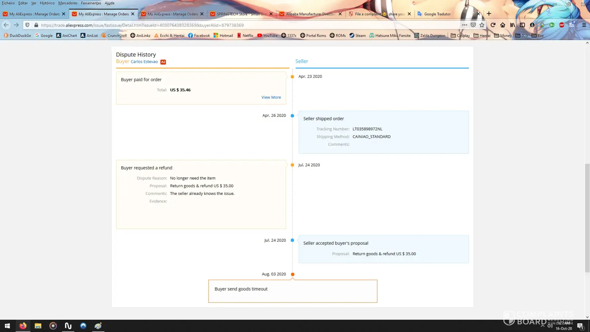Open the A2 buyer level badge

[x=163, y=62]
